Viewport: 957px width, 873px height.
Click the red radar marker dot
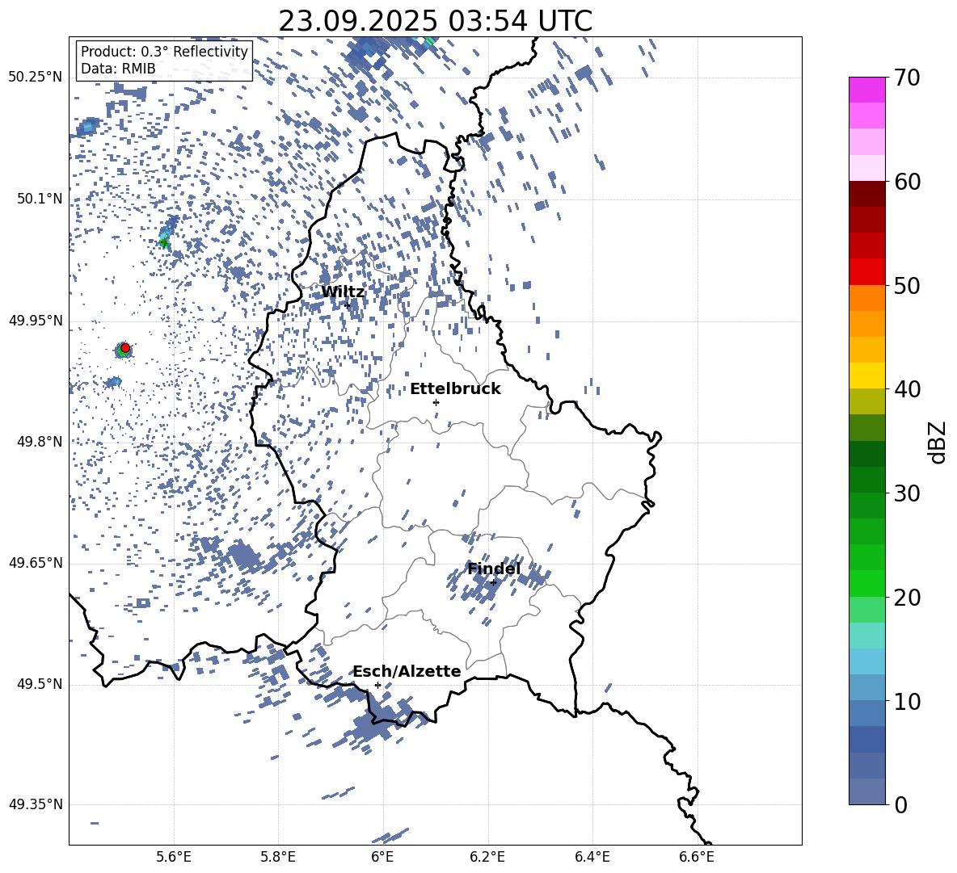pyautogui.click(x=125, y=348)
